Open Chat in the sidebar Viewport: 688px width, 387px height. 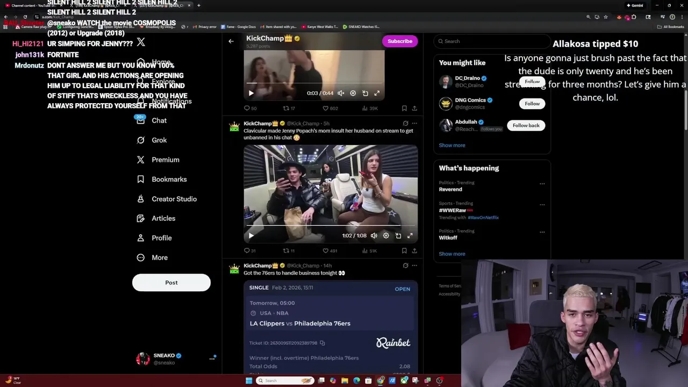(x=152, y=120)
